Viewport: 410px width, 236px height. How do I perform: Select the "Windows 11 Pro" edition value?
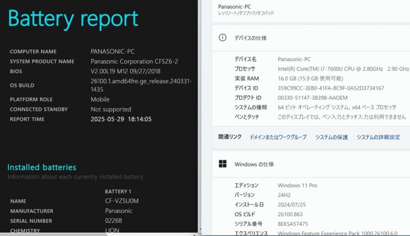[297, 185]
